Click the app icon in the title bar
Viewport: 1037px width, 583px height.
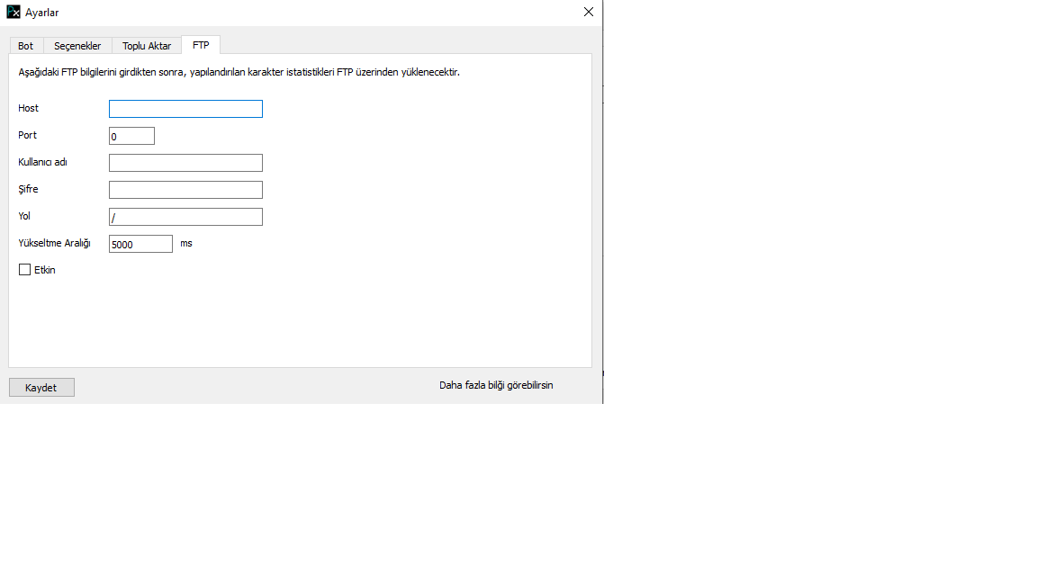click(x=14, y=13)
